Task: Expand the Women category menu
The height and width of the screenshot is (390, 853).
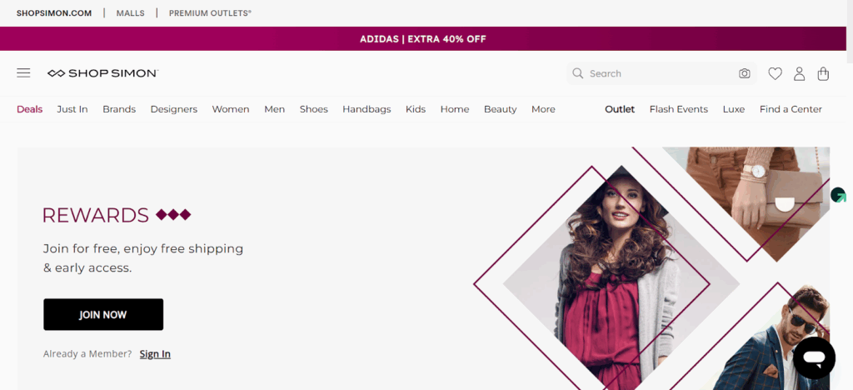Action: pyautogui.click(x=231, y=109)
